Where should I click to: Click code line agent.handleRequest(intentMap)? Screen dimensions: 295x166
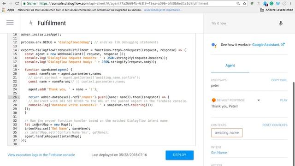[x=53, y=136]
